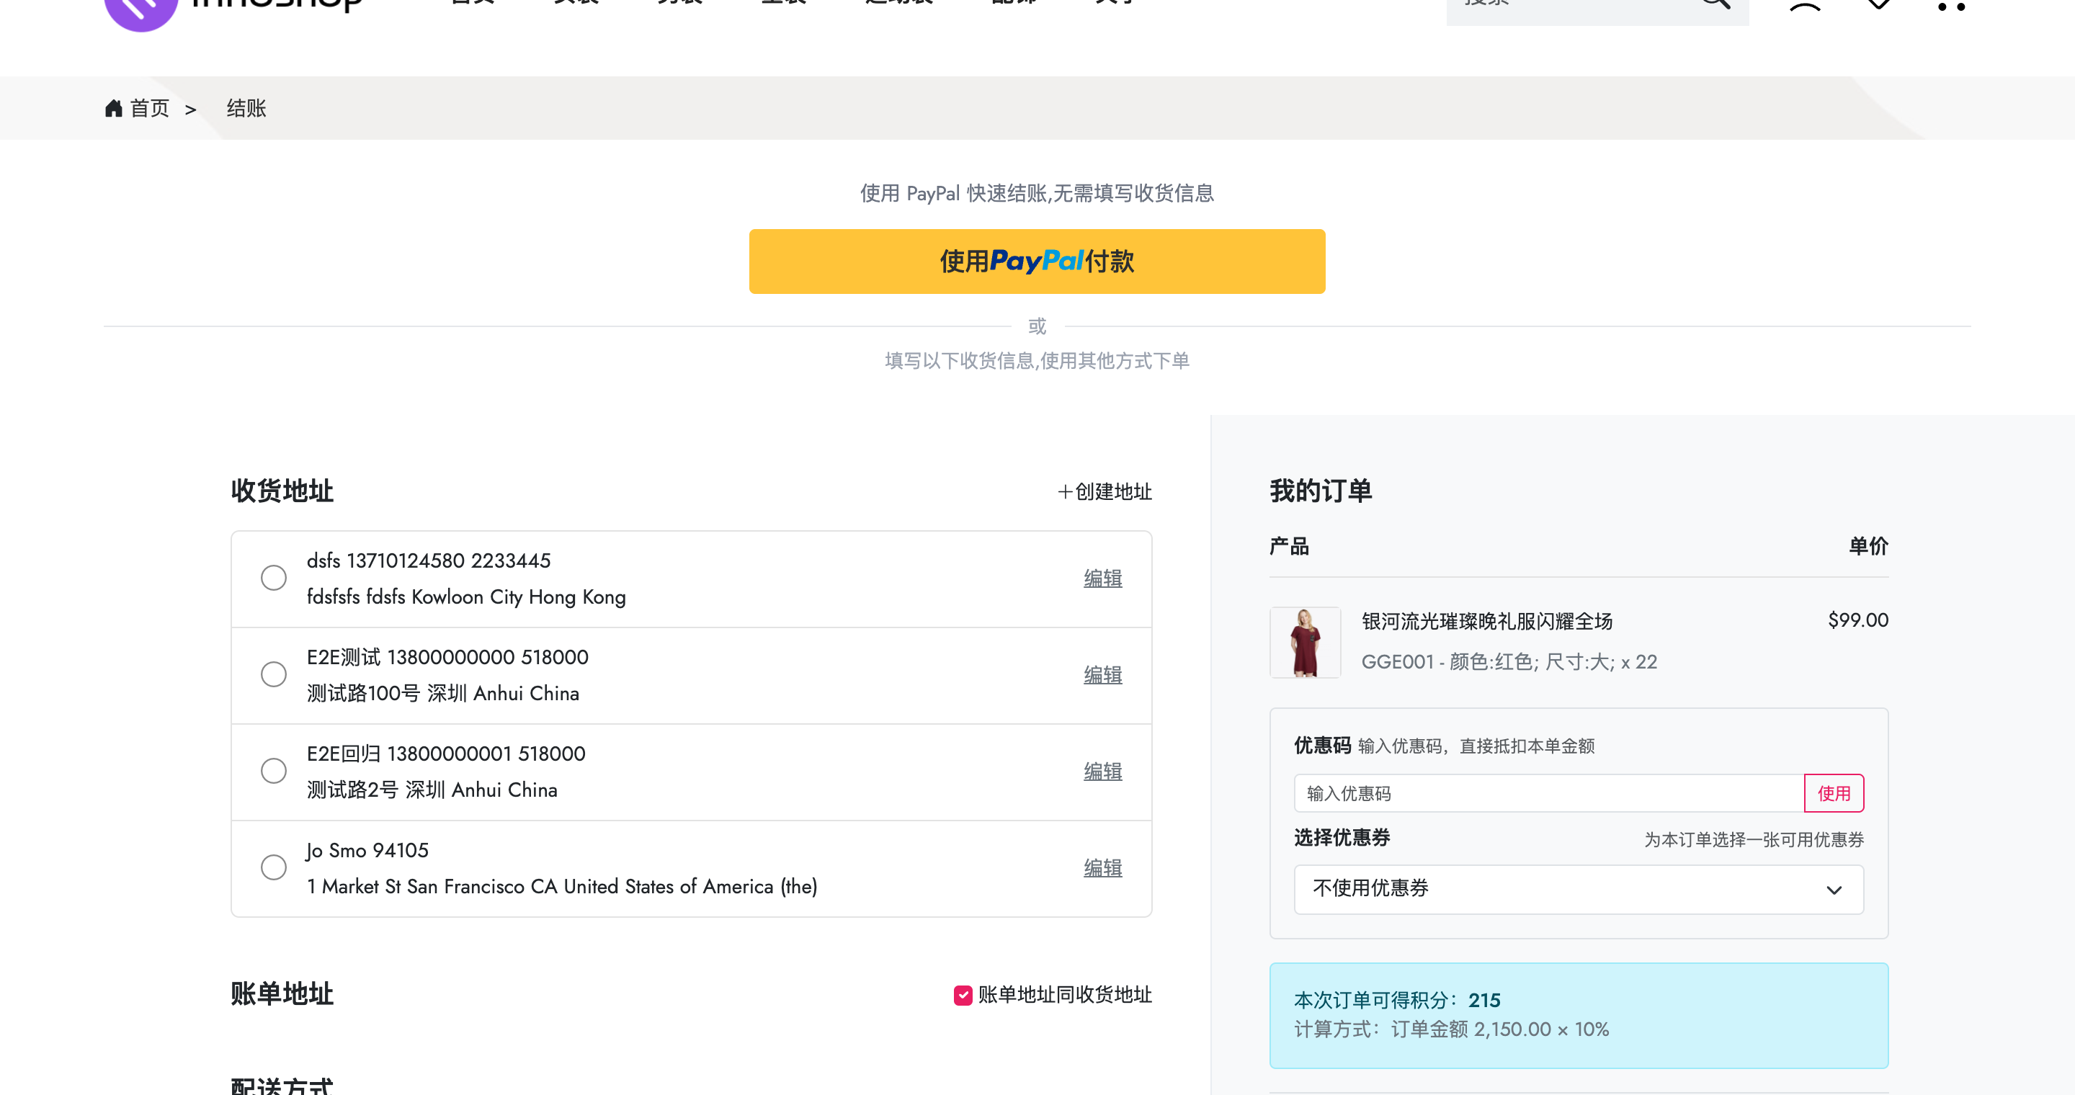The width and height of the screenshot is (2075, 1095).
Task: Click the 填写以下收货信息 instruction text
Action: (1037, 362)
